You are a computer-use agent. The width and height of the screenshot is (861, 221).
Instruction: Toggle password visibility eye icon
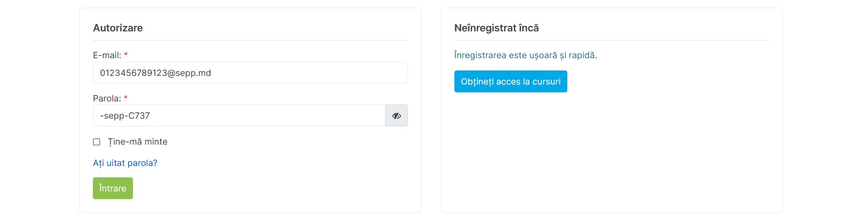[397, 116]
